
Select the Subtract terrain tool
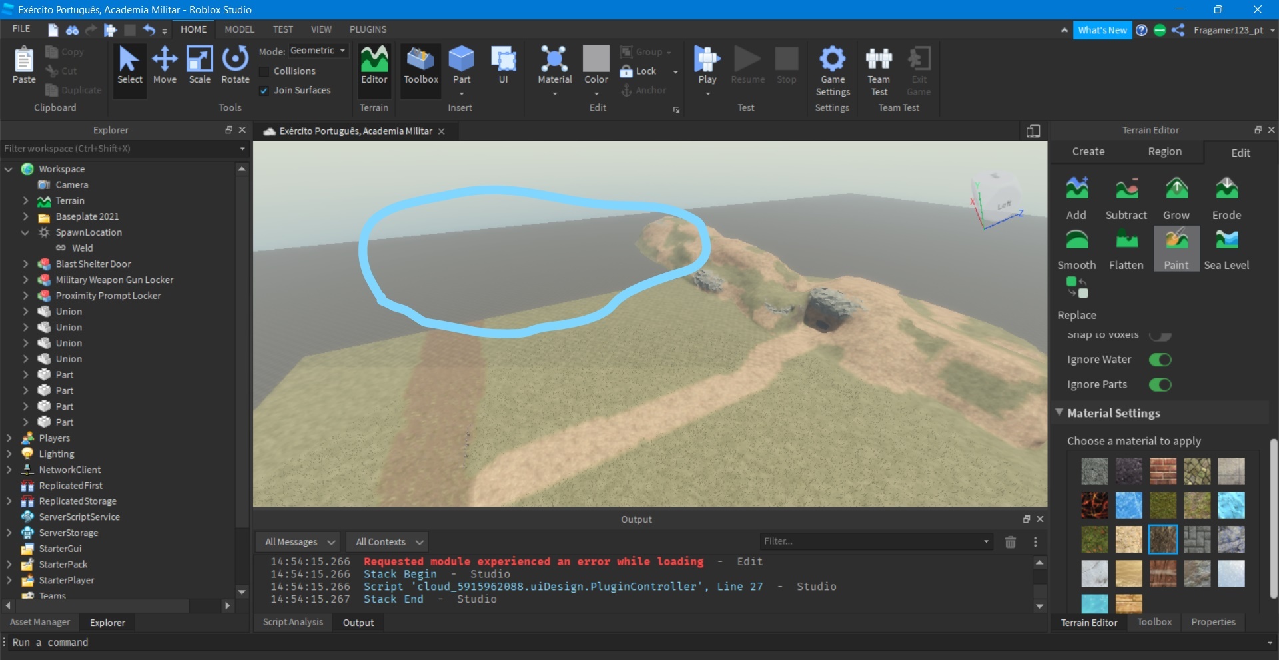tap(1126, 198)
